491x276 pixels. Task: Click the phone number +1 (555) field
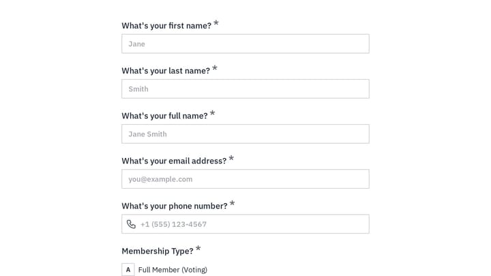(245, 224)
